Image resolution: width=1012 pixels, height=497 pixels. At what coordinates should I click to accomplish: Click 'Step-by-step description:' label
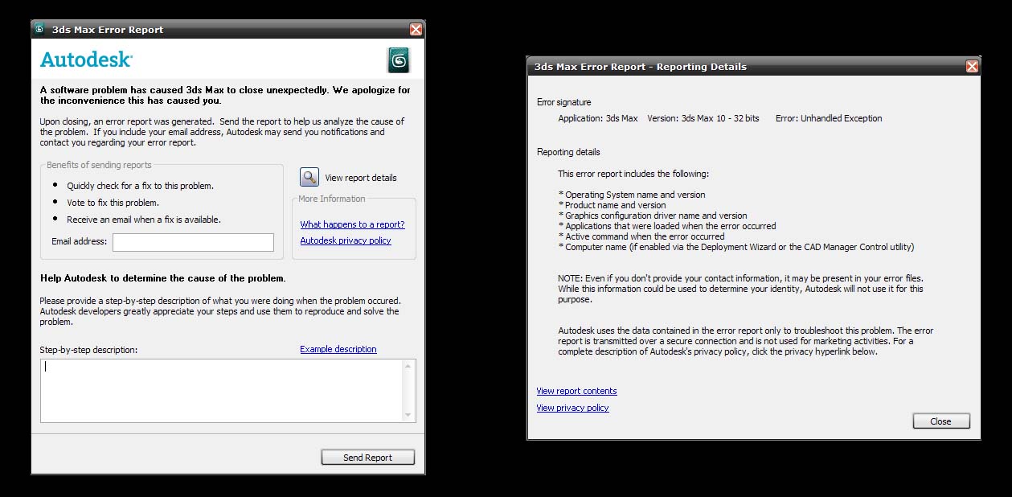coord(88,350)
